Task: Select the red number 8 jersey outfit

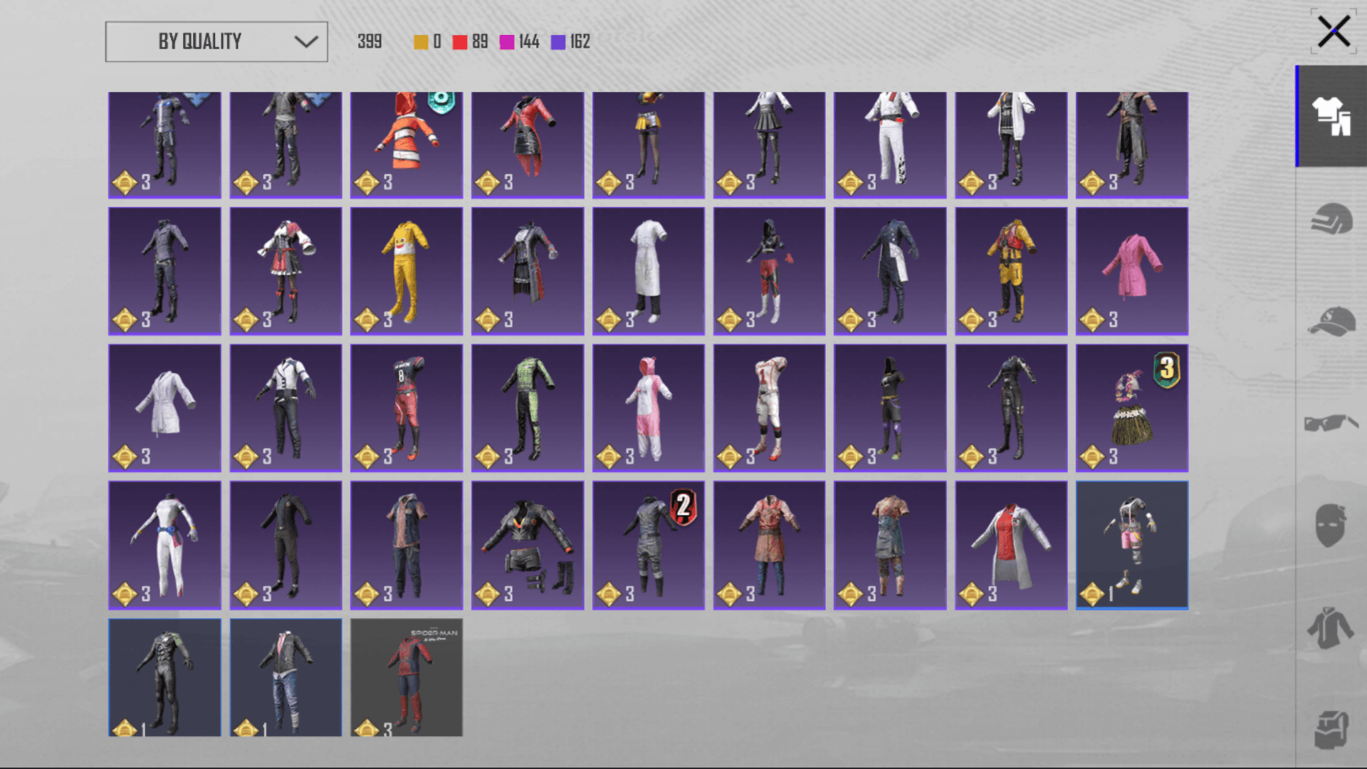Action: [x=407, y=408]
